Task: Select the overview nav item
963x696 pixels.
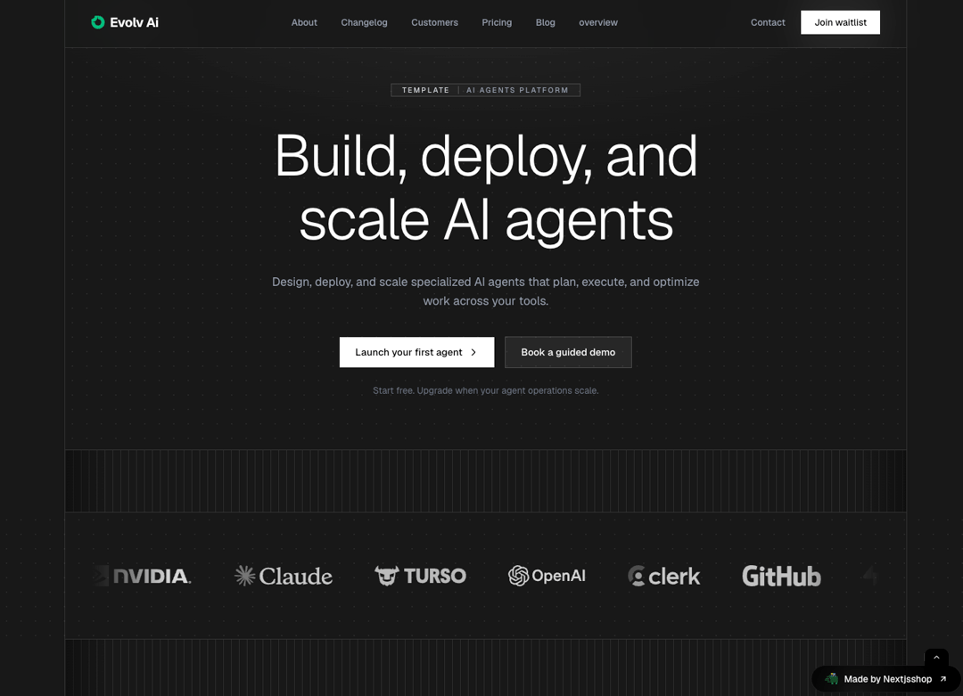Action: coord(598,22)
